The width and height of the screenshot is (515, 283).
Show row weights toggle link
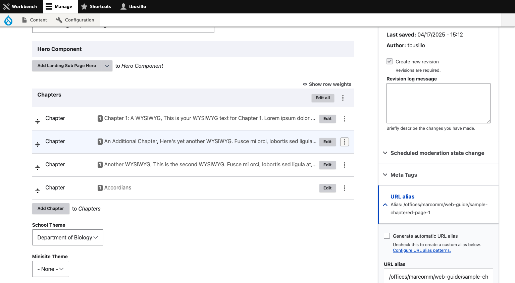point(327,84)
